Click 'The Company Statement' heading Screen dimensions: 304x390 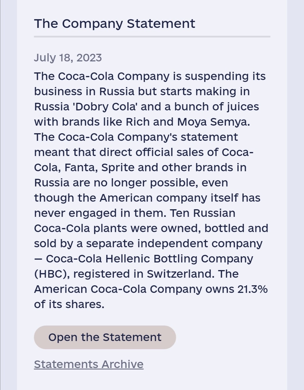(114, 24)
